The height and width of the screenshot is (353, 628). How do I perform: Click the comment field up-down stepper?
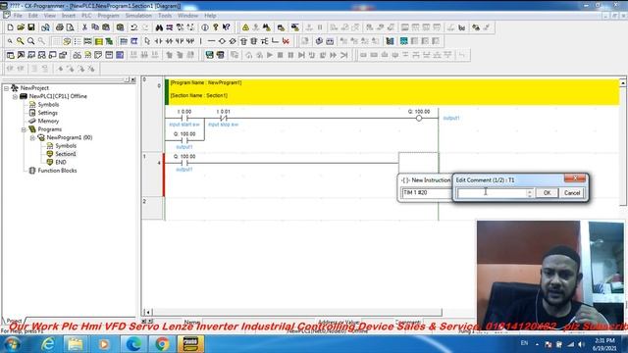[x=530, y=193]
